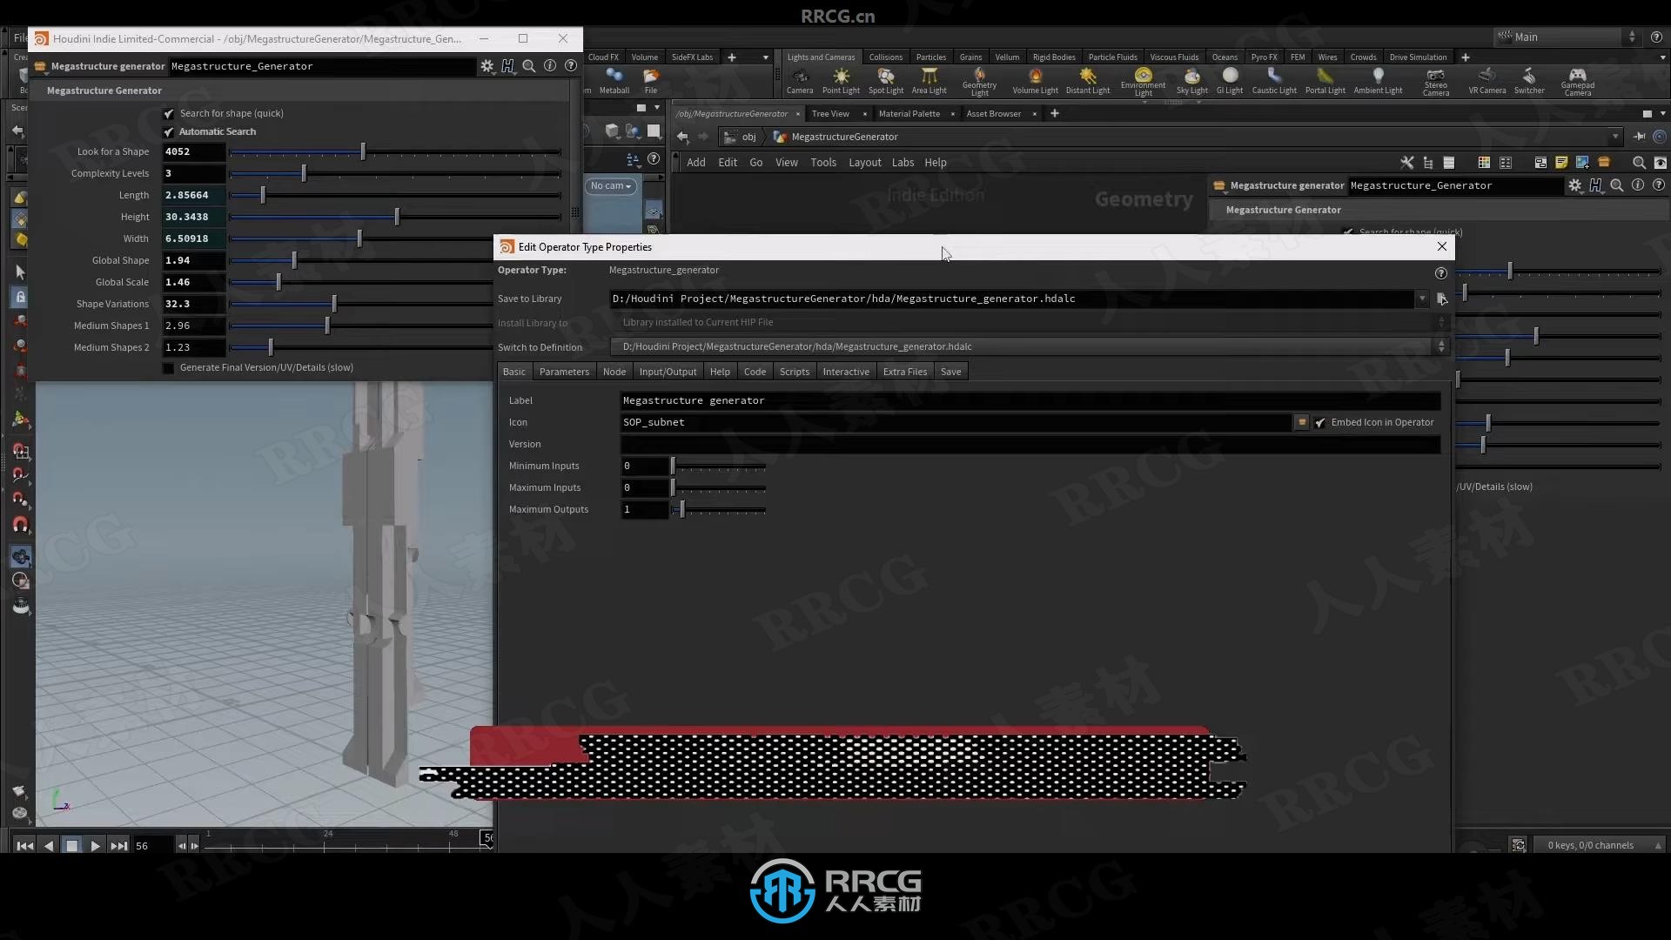Open network editor Add menu

696,163
